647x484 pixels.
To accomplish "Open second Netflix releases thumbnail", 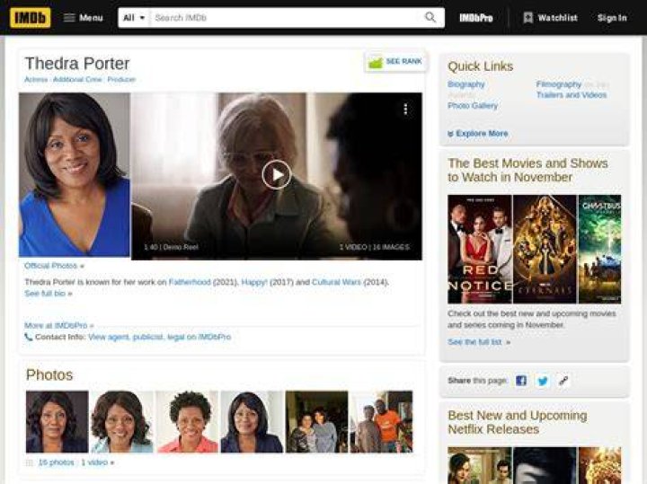I will (x=545, y=465).
